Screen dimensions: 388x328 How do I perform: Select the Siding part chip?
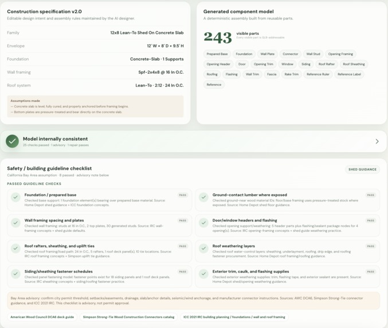tap(306, 64)
